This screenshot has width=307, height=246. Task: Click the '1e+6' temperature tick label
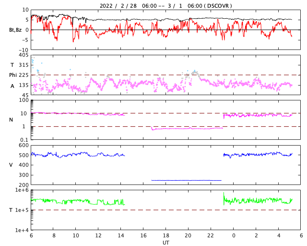tap(22, 190)
